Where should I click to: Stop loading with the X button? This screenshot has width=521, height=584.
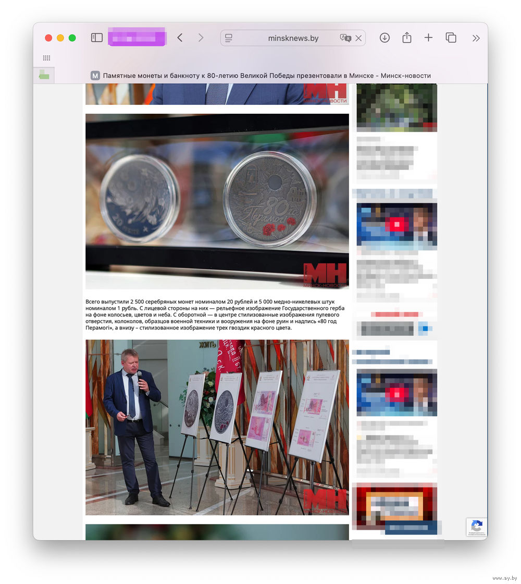click(358, 38)
